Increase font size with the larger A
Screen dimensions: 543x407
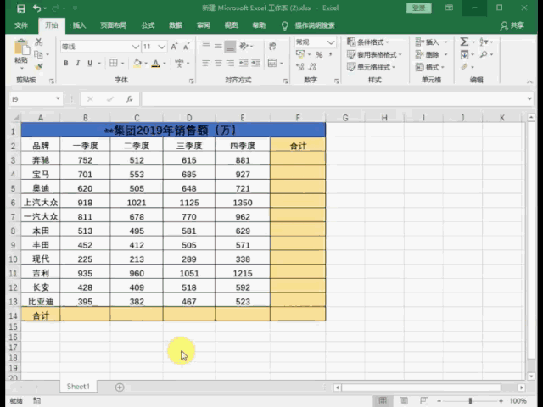(x=174, y=47)
